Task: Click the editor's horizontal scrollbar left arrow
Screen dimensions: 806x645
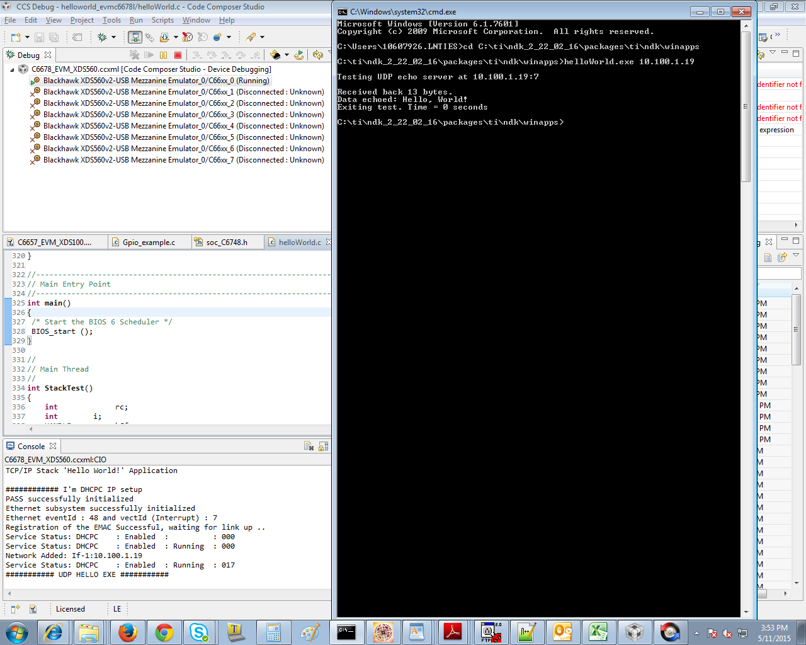Action: point(31,429)
